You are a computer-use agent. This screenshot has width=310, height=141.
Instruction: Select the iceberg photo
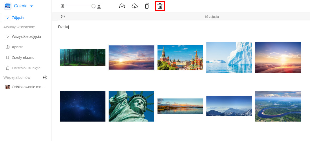[x=229, y=58]
